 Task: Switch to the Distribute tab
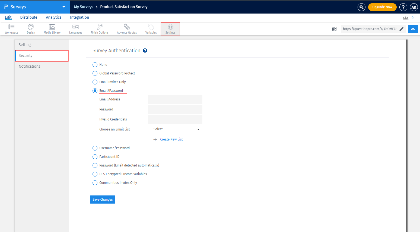click(x=29, y=17)
